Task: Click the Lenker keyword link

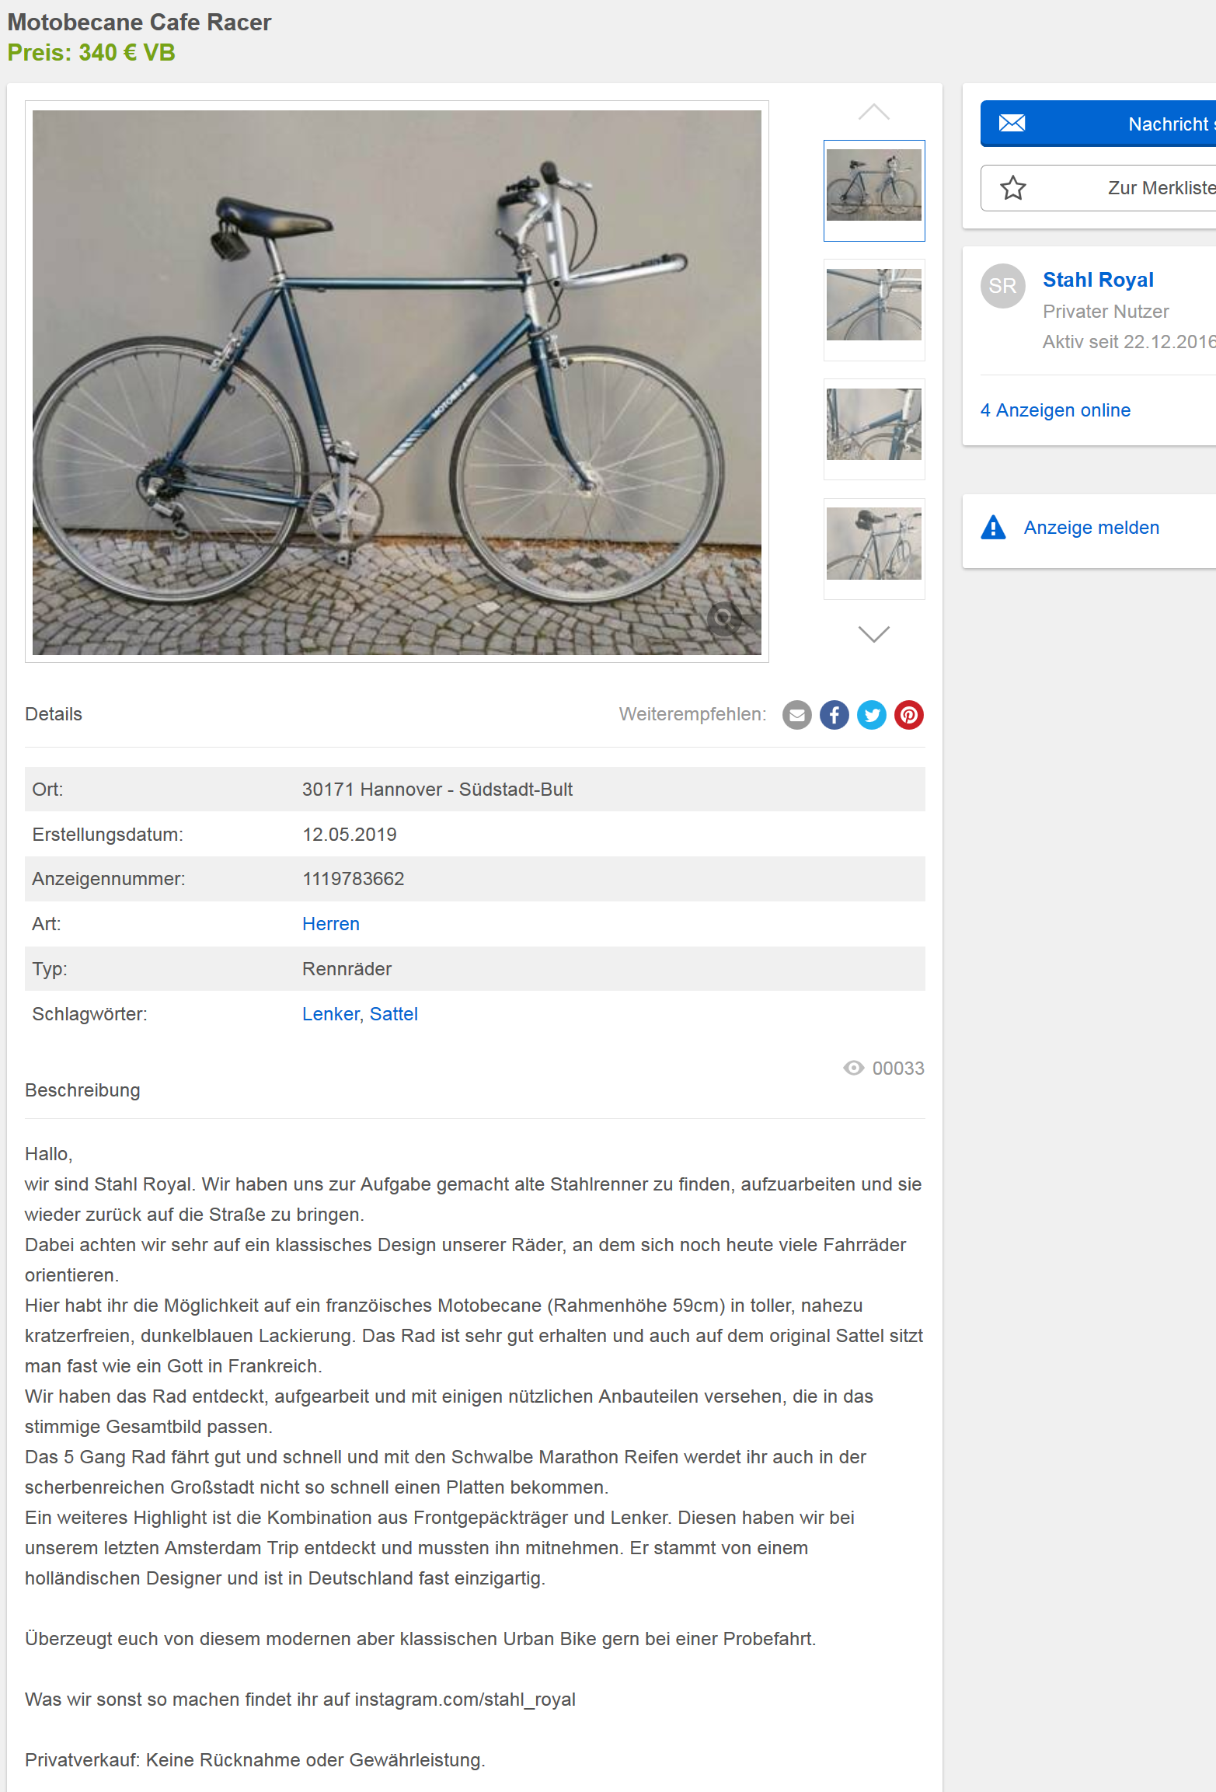Action: 330,1014
